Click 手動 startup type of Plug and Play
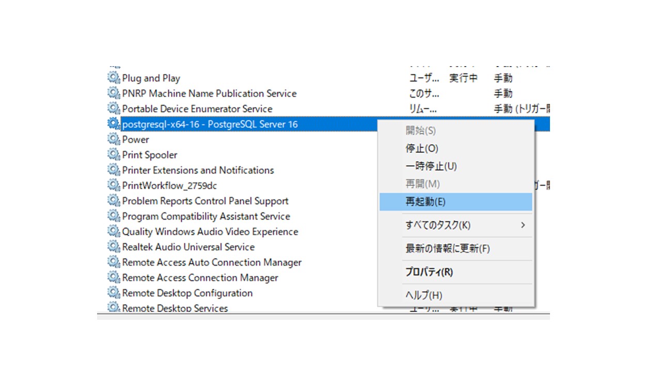This screenshot has height=372, width=661. tap(503, 79)
